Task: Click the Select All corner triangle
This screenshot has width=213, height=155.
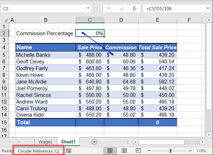Action: click(x=4, y=20)
